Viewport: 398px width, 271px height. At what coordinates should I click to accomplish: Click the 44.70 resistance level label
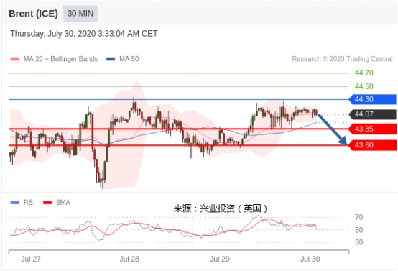(x=364, y=73)
